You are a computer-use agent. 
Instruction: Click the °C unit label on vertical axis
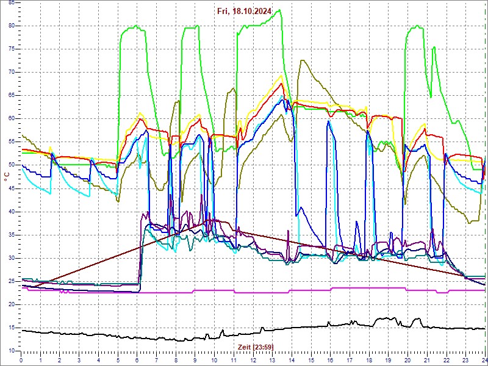pyautogui.click(x=7, y=176)
